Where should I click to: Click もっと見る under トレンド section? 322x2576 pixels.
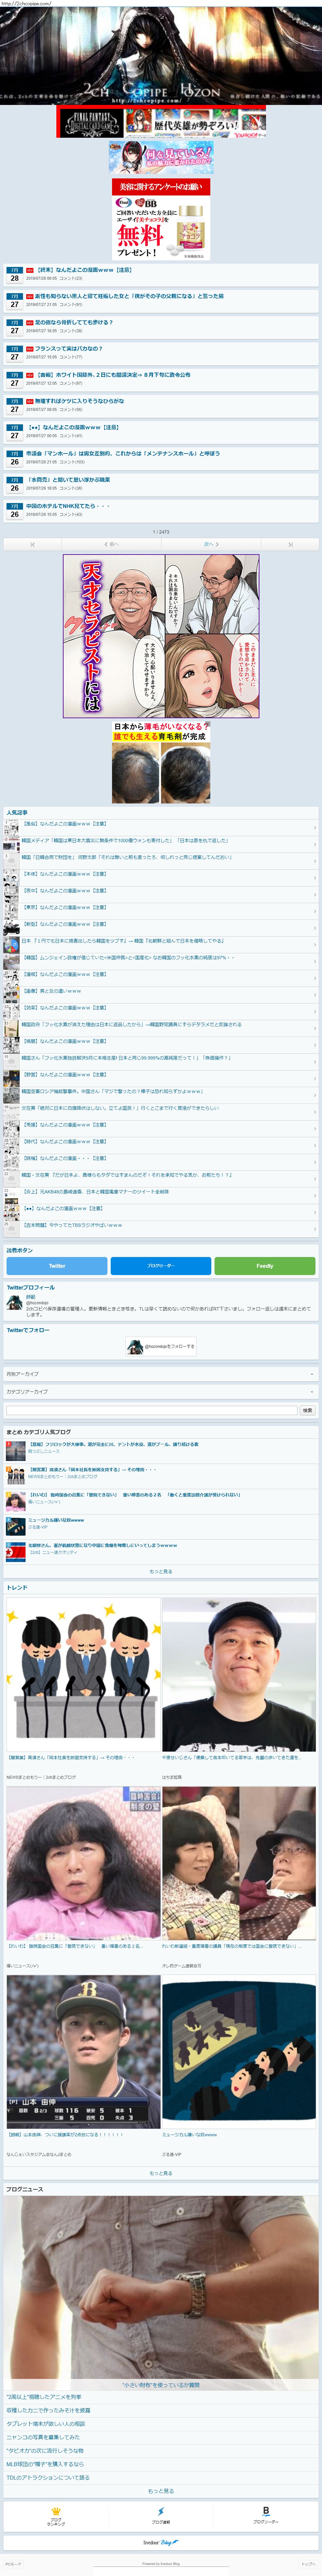click(161, 2173)
